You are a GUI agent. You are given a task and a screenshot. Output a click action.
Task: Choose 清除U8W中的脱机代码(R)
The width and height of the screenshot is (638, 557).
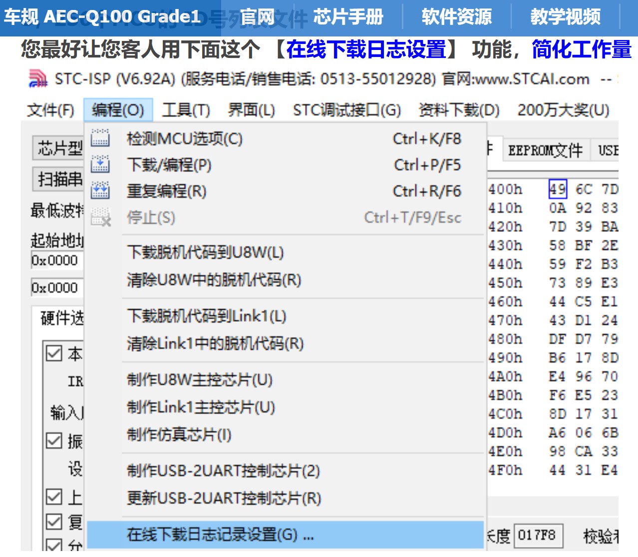click(285, 280)
